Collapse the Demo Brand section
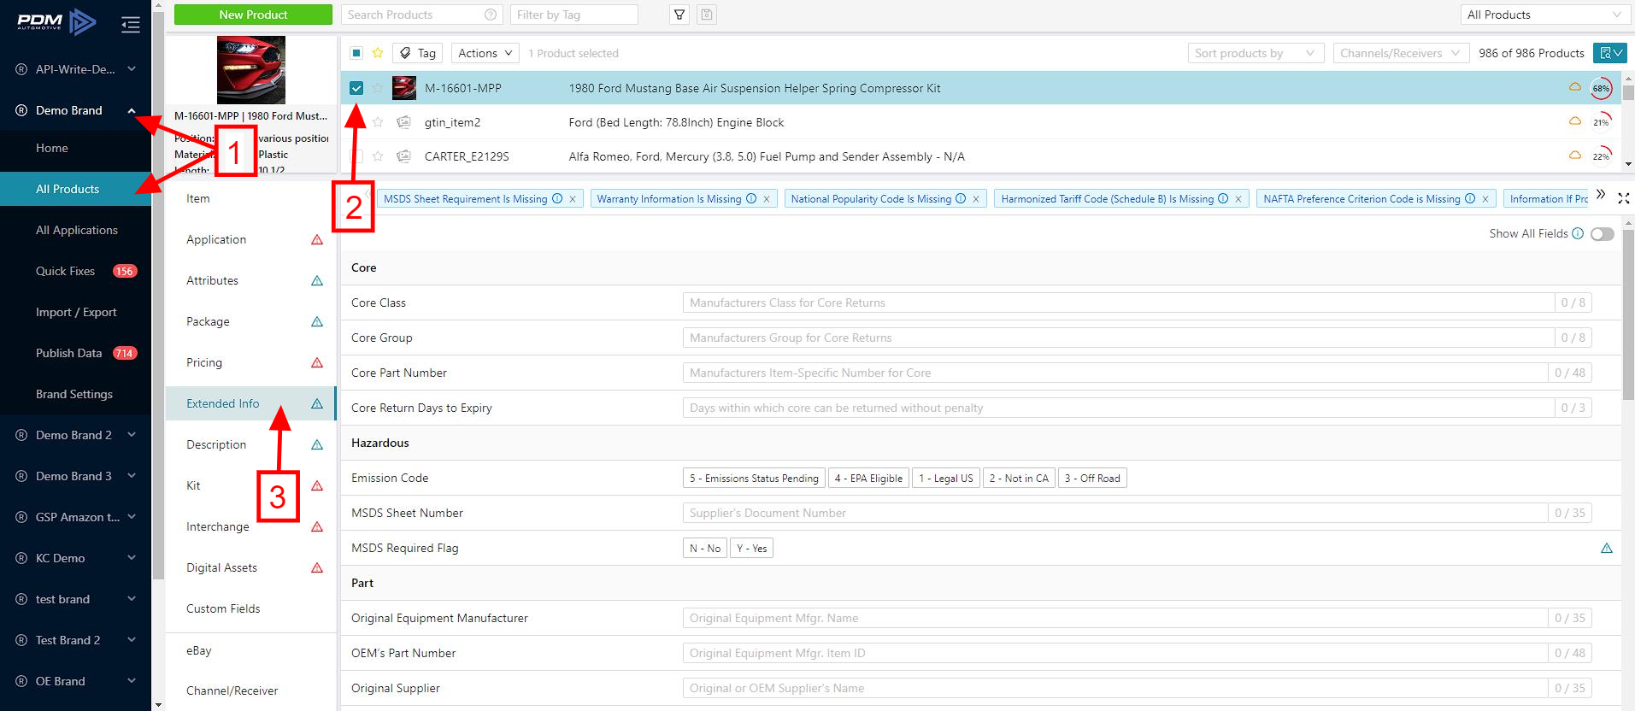Screen dimensions: 1635x711 [132, 110]
